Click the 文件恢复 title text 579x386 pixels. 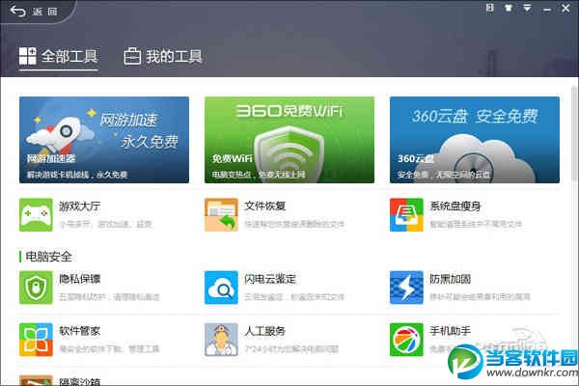coord(265,206)
